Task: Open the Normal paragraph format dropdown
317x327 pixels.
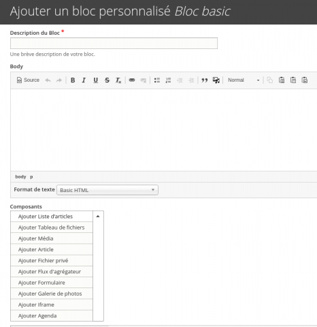Action: [x=244, y=80]
